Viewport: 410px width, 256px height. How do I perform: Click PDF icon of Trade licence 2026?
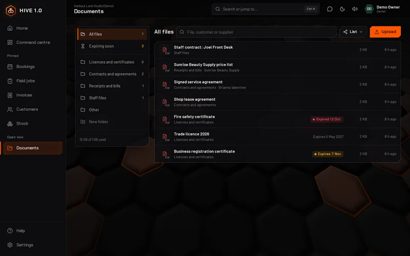(x=165, y=137)
